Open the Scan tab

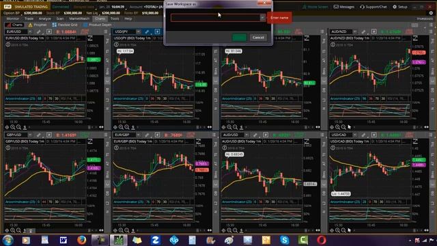[60, 18]
